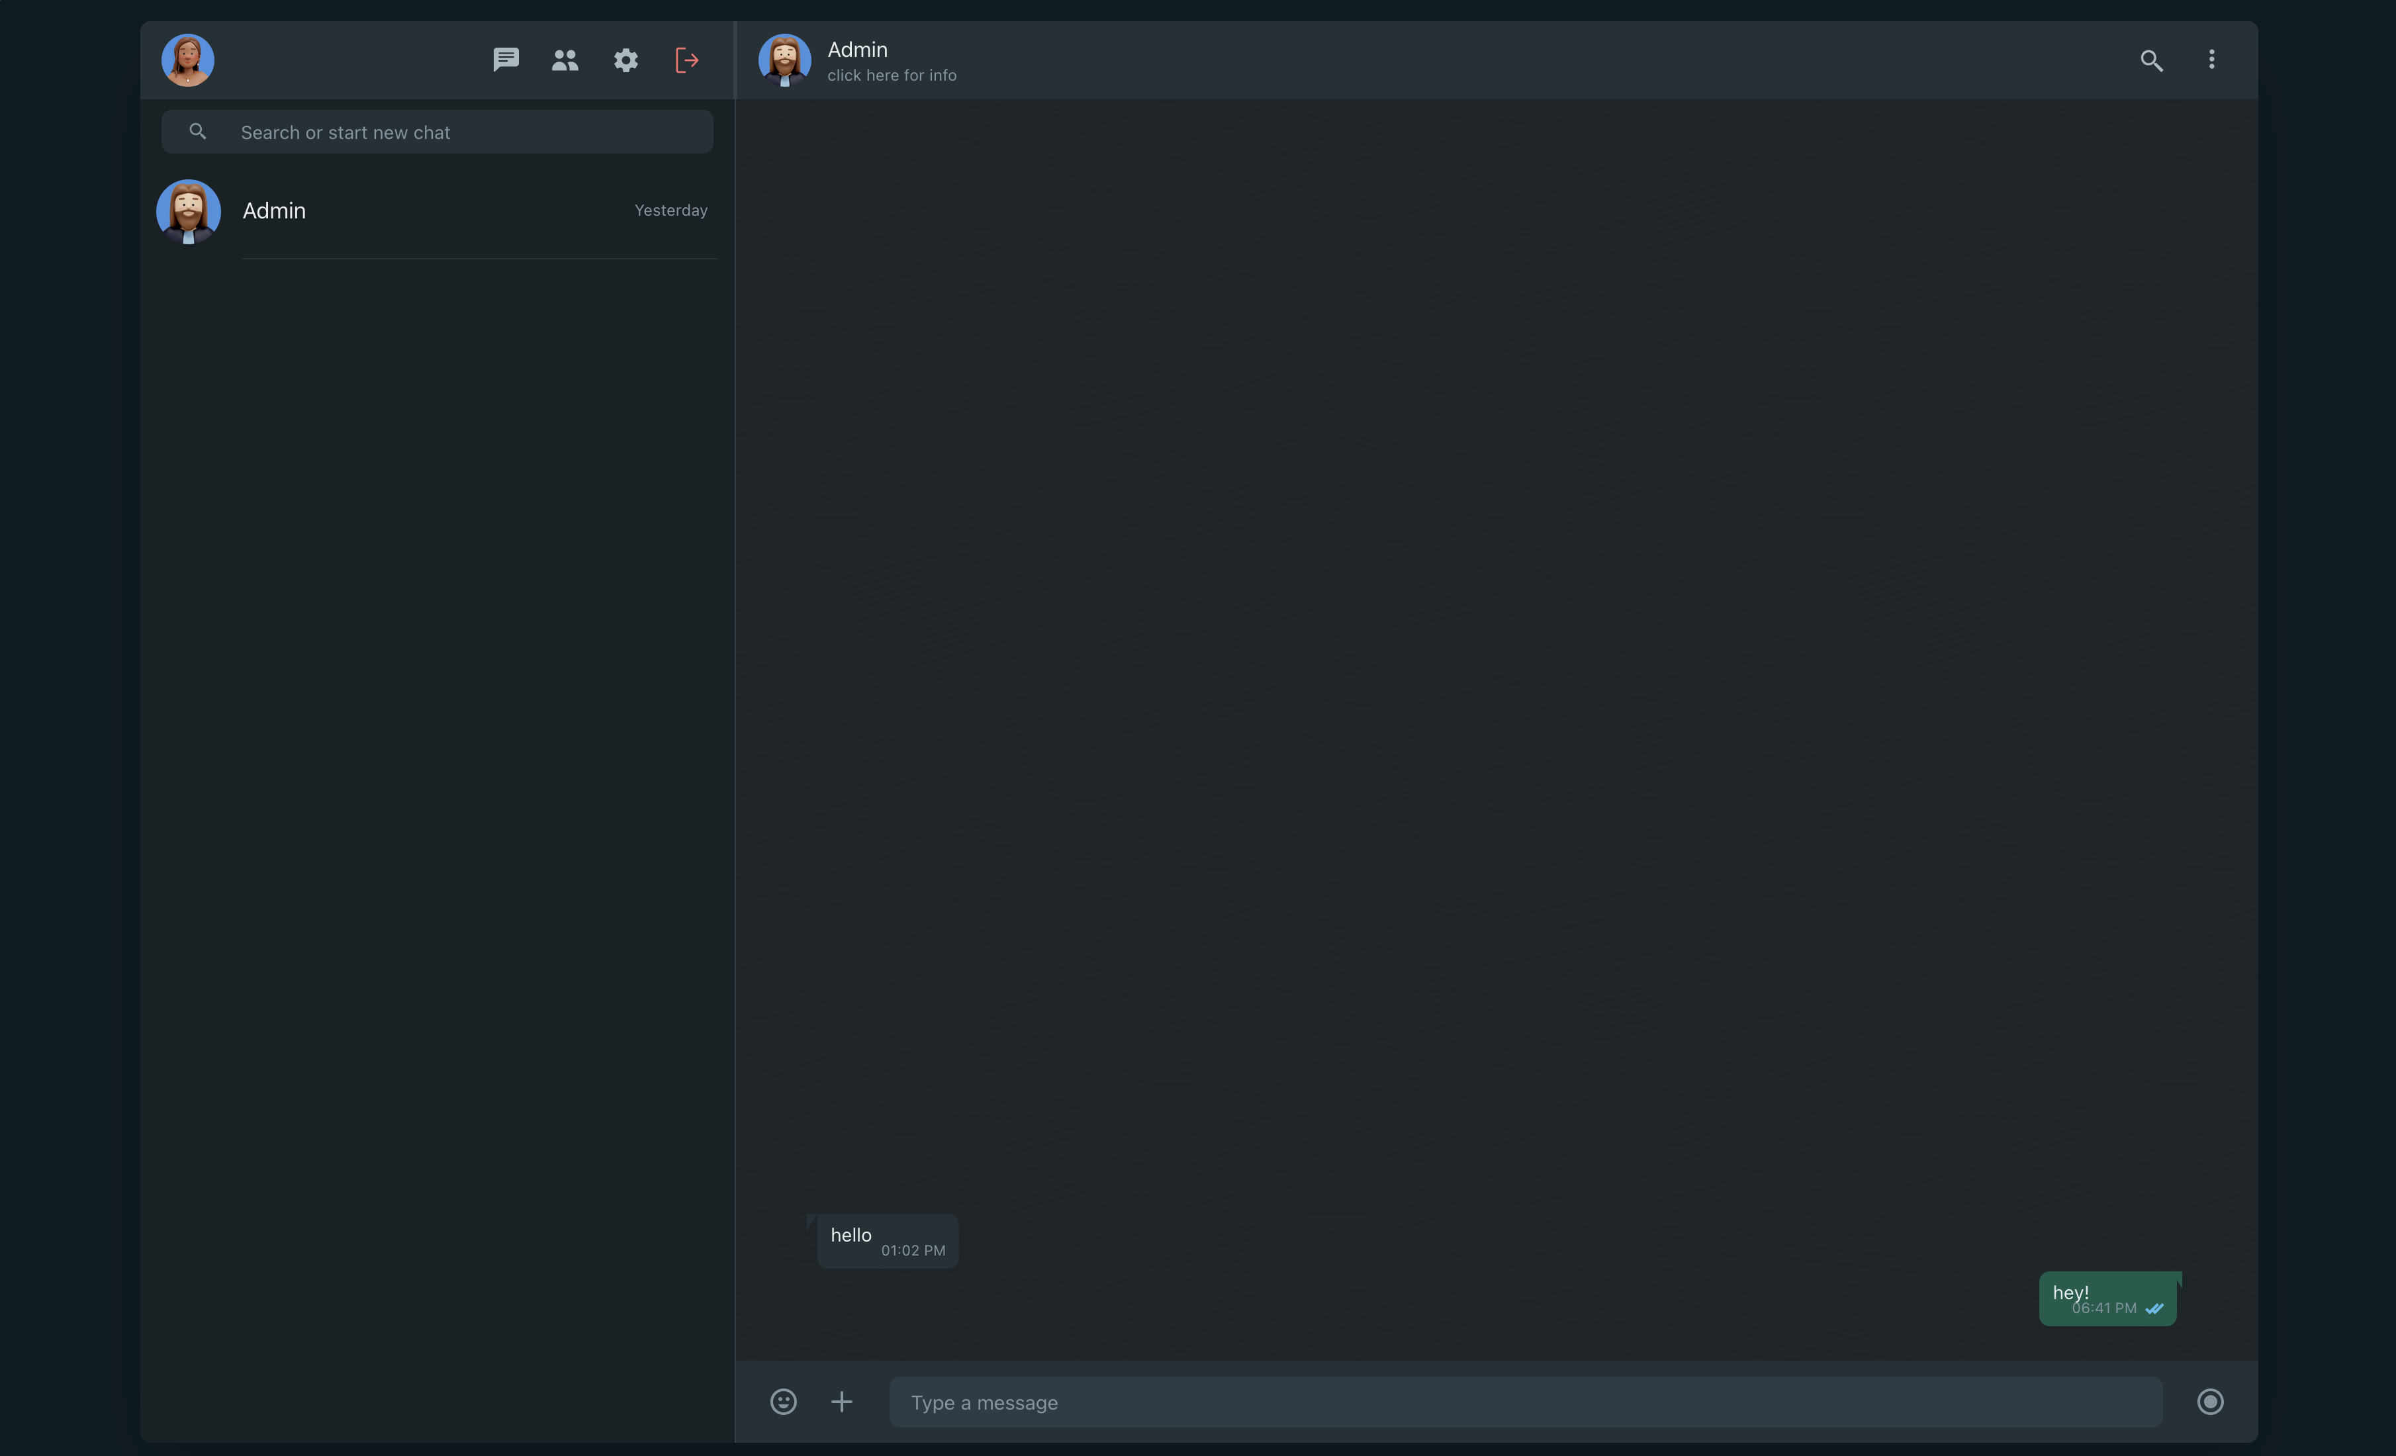Viewport: 2396px width, 1456px height.
Task: Click Admin avatar in chat list
Action: point(189,211)
